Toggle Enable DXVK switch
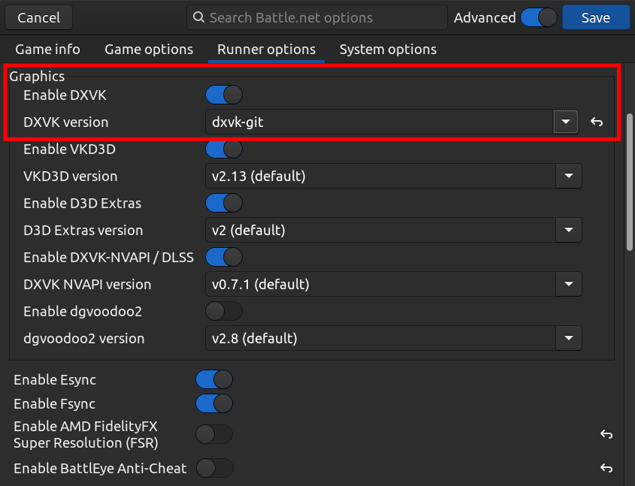This screenshot has width=635, height=486. pos(224,95)
